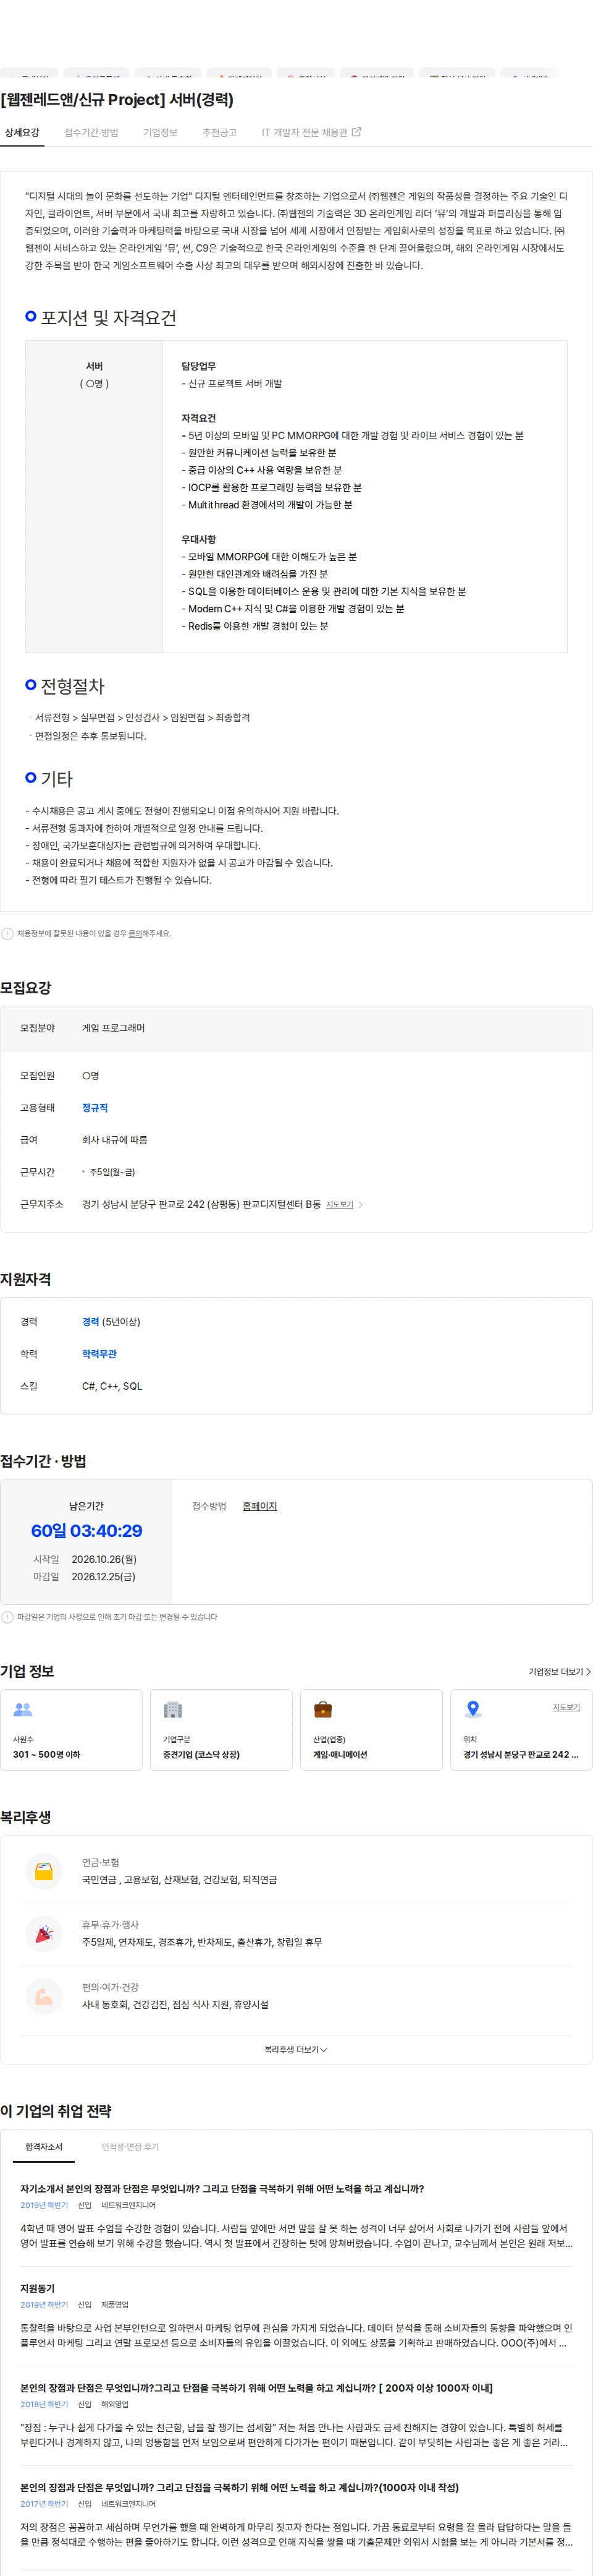This screenshot has width=593, height=2576.
Task: Open 기업정보 더보기 link
Action: [559, 1671]
